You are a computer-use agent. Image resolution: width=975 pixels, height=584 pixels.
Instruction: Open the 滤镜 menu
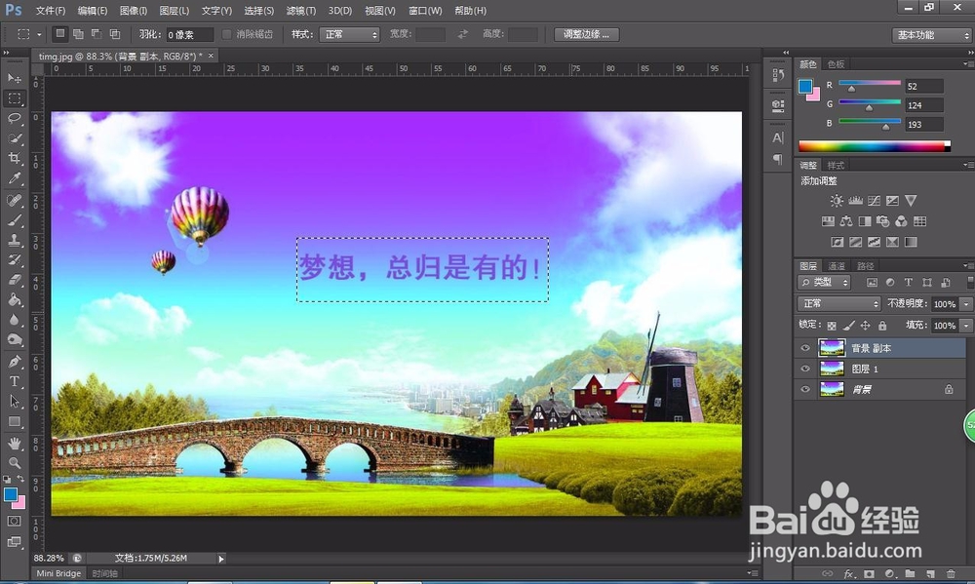(298, 11)
